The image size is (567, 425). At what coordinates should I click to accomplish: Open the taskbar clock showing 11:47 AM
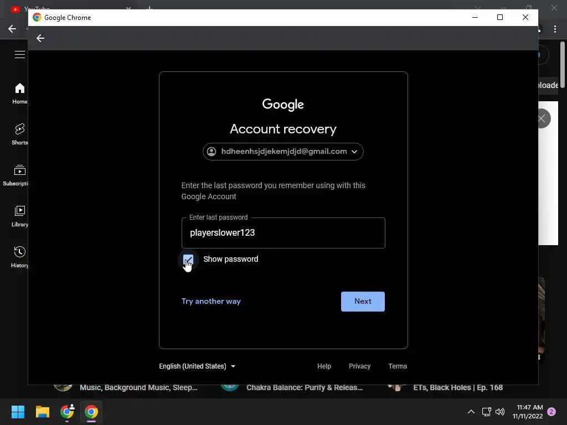tap(528, 412)
